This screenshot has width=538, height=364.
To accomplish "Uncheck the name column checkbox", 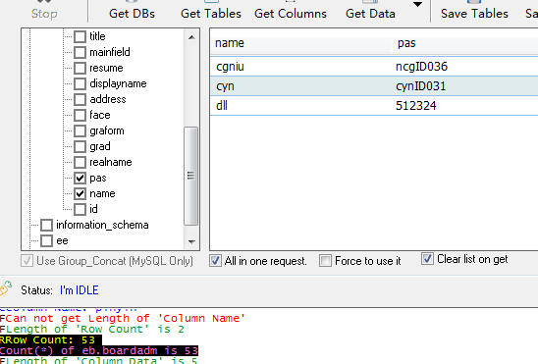I will (x=80, y=193).
